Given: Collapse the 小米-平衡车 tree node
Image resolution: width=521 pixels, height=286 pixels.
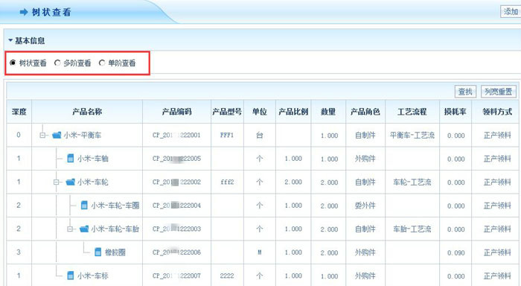Looking at the screenshot, I should [x=42, y=136].
